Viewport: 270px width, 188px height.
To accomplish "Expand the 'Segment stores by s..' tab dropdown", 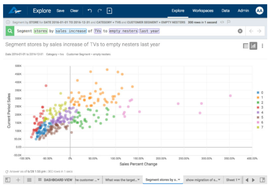I will [179, 180].
